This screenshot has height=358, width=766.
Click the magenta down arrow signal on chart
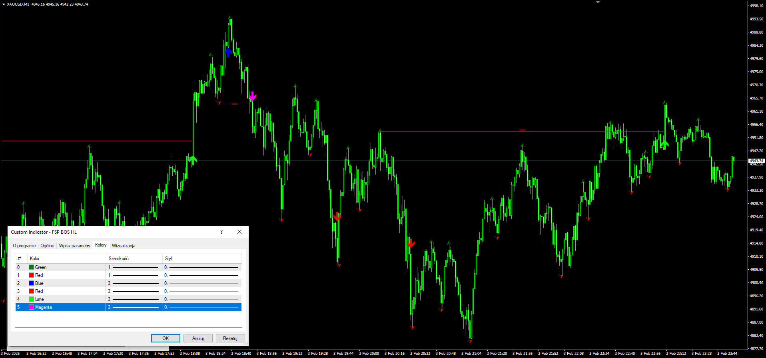(252, 96)
